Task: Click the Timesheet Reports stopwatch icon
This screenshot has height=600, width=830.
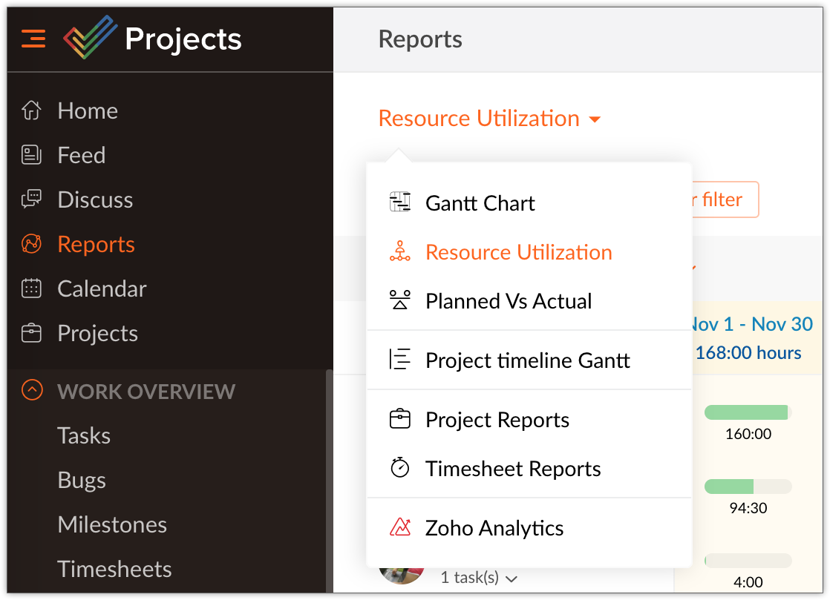Action: pos(400,469)
